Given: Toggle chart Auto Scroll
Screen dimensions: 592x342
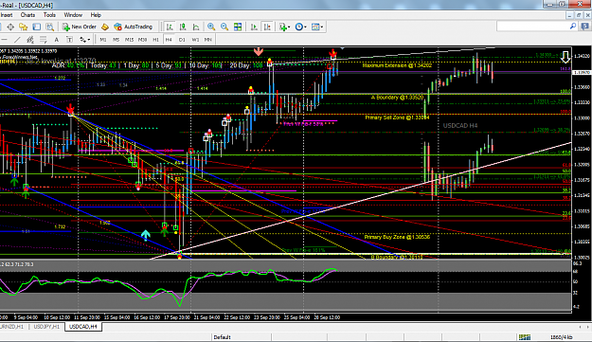Looking at the screenshot, I should pyautogui.click(x=254, y=27).
